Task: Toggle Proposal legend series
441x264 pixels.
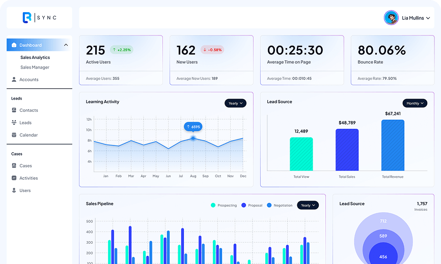Action: coord(252,205)
